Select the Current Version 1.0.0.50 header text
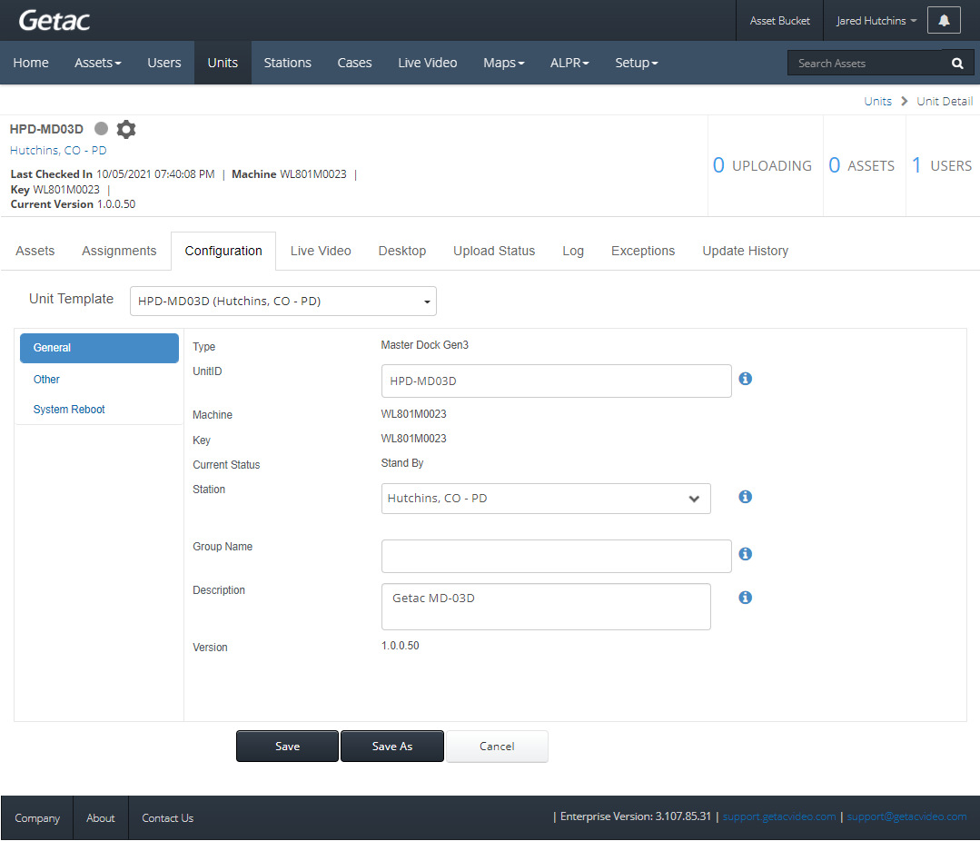The image size is (980, 841). click(x=73, y=204)
